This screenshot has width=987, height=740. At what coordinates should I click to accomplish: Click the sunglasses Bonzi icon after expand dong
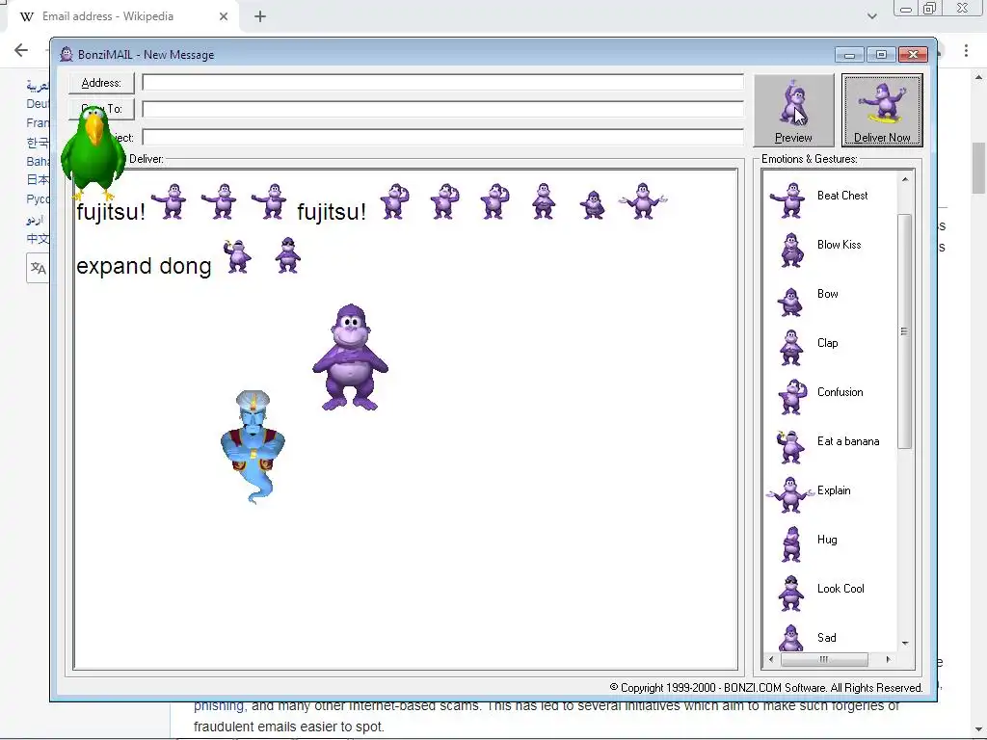click(x=287, y=254)
